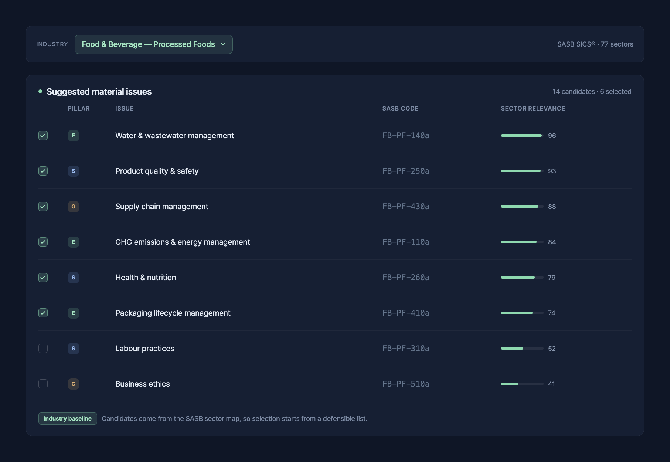Click S pillar badge for Labour practices
Viewport: 670px width, 462px height.
tap(73, 349)
